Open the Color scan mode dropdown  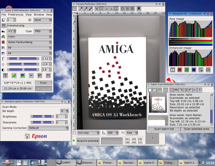(x=29, y=37)
